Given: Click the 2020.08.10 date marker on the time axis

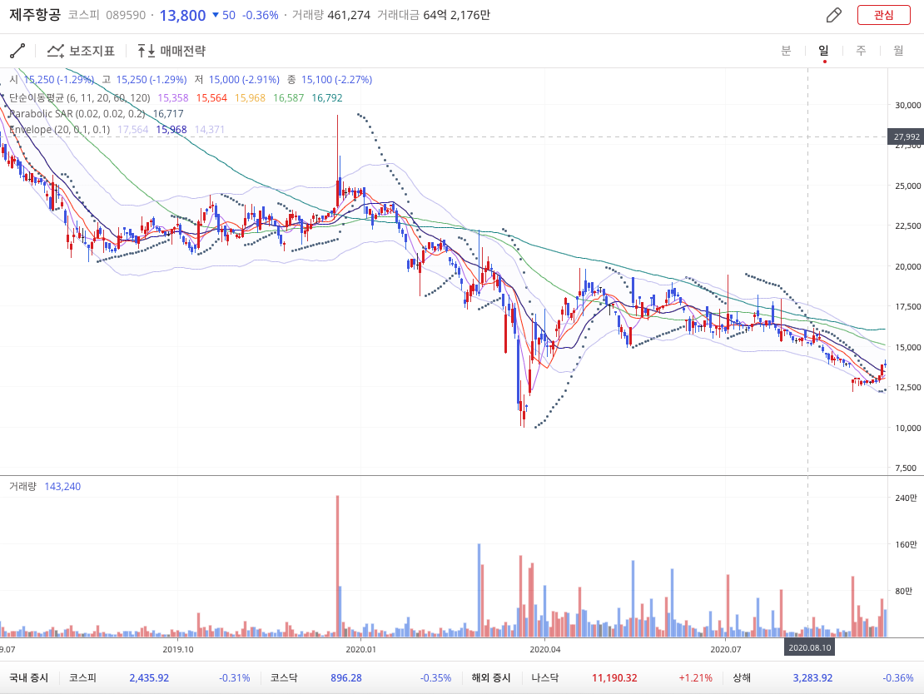Looking at the screenshot, I should (x=809, y=647).
